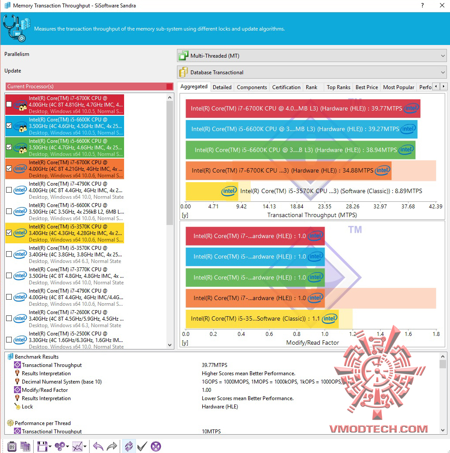The image size is (450, 453).
Task: Open the module options icon in bottom toolbar
Action: (x=11, y=446)
